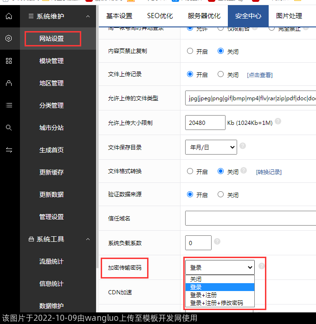Open the settings gear icon in sidebar

(9, 39)
